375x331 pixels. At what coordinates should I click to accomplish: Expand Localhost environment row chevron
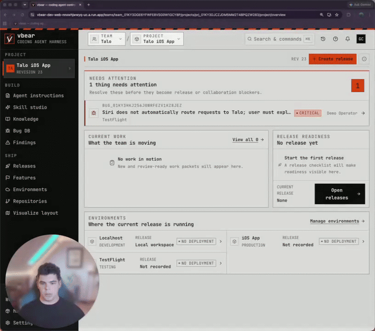(x=221, y=241)
